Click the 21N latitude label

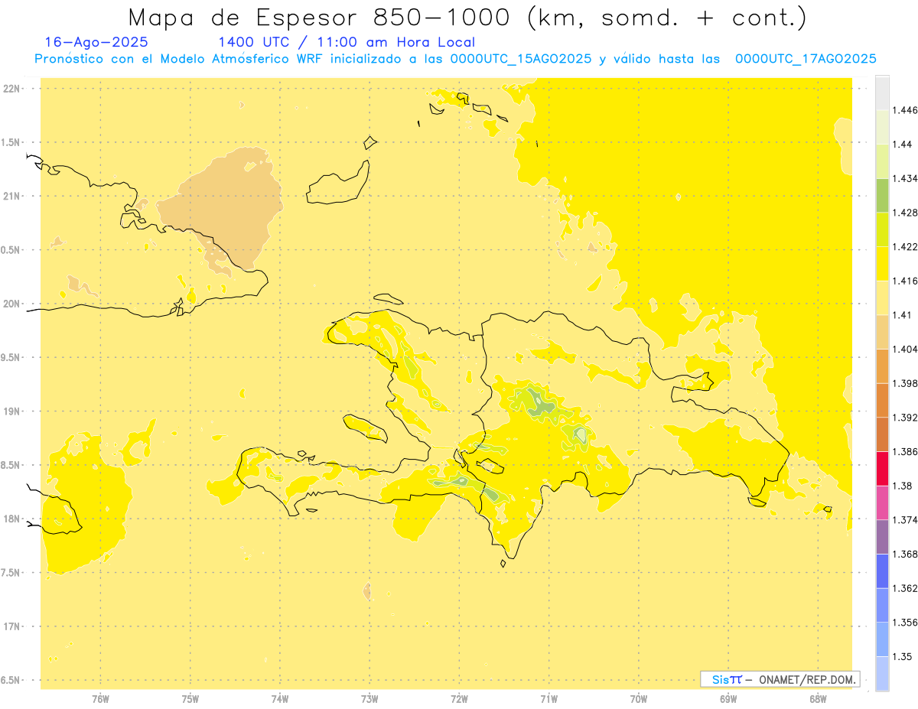point(13,197)
